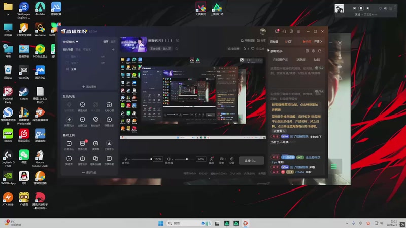Click the streamer avatar in title bar
Screen dimensions: 406x228
pyautogui.click(x=263, y=31)
